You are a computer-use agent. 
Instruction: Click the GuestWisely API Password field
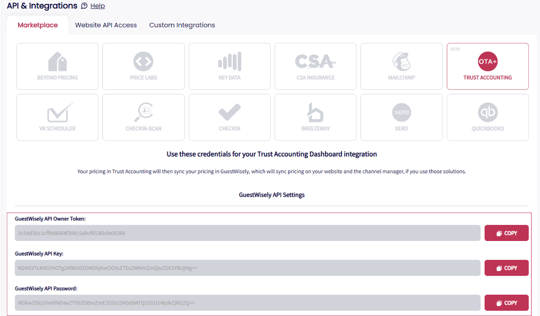247,303
